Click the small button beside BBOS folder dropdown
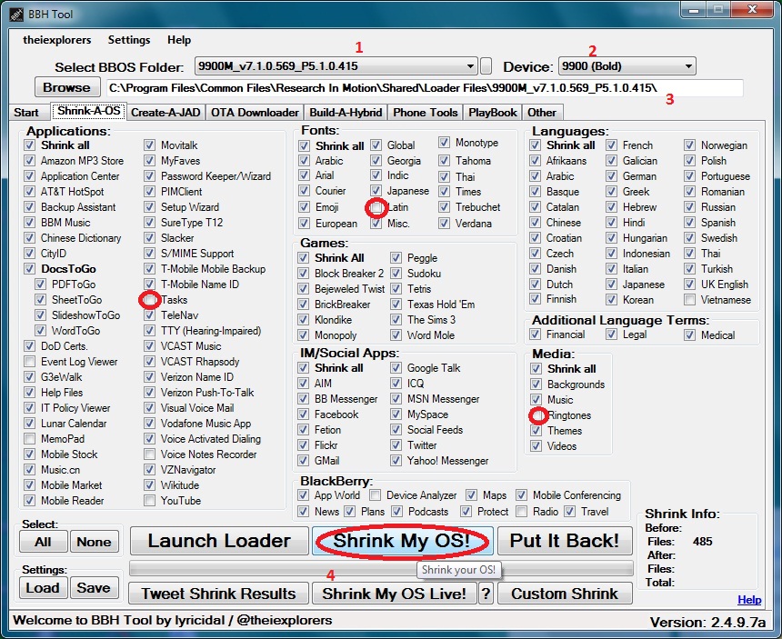Screen dimensions: 782x639 point(486,66)
